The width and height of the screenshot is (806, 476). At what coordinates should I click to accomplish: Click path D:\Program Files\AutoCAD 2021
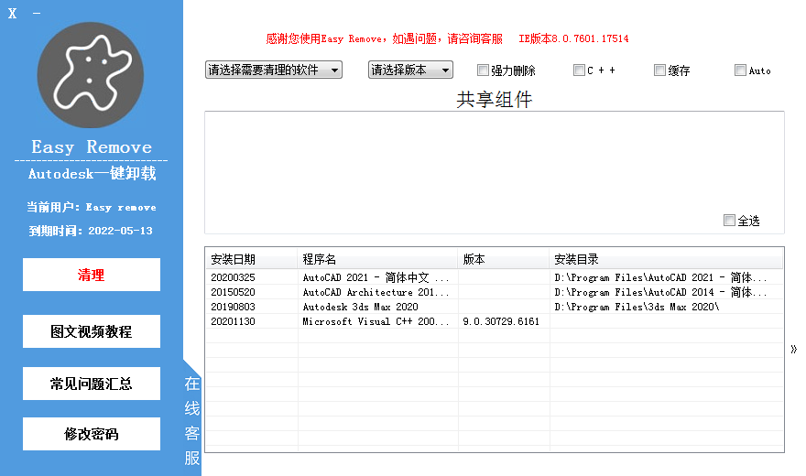(660, 277)
